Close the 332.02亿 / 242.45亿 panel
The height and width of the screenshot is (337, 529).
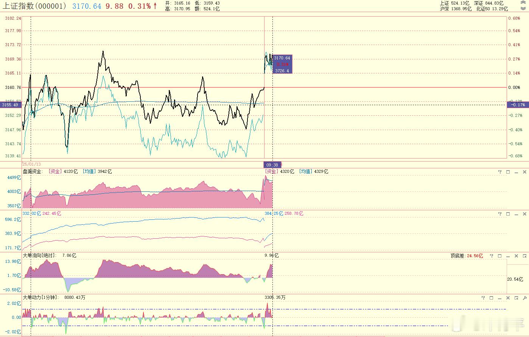point(524,214)
